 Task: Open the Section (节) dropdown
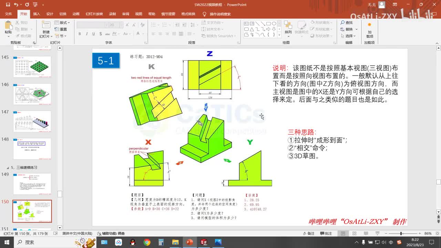click(x=61, y=36)
